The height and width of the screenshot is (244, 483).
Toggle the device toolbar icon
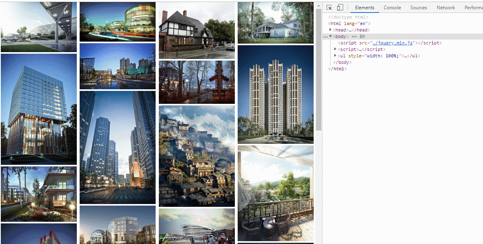click(x=340, y=8)
